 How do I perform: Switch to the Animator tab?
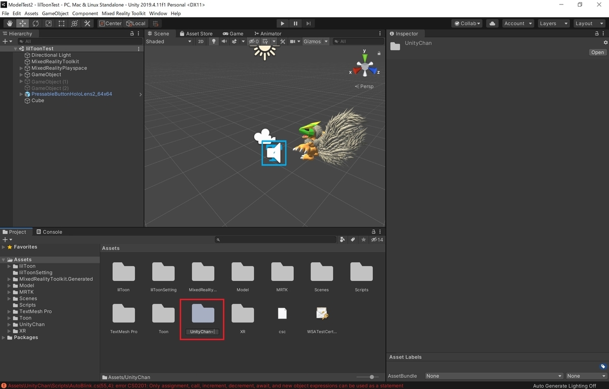point(267,34)
